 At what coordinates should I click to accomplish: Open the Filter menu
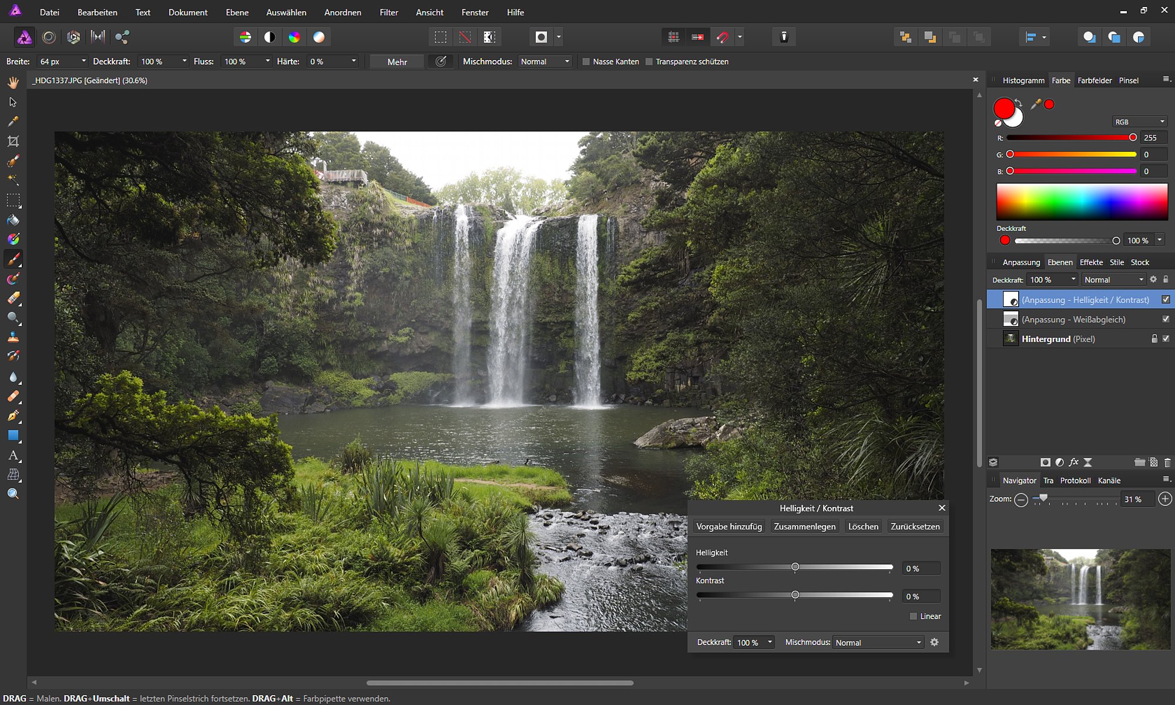[x=388, y=12]
